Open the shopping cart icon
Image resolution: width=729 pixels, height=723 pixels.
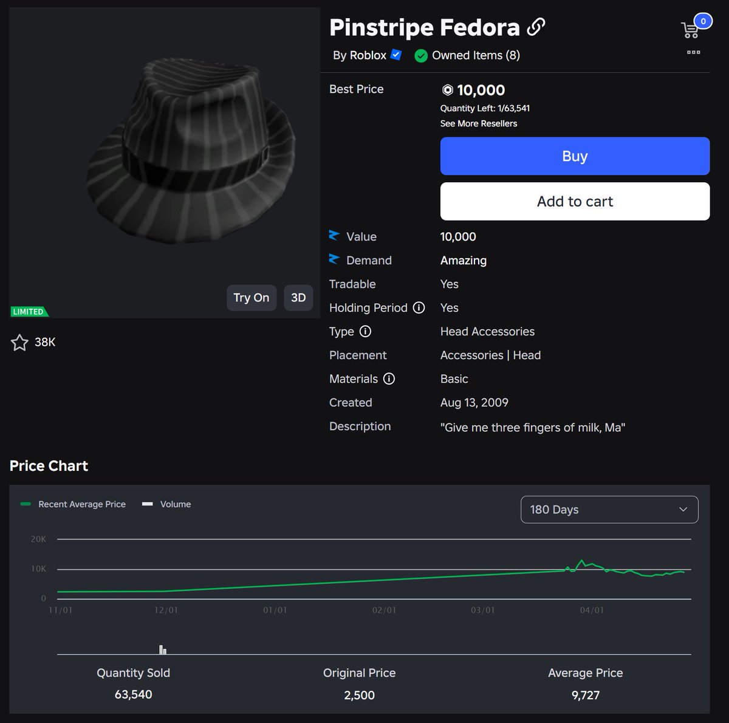coord(690,30)
